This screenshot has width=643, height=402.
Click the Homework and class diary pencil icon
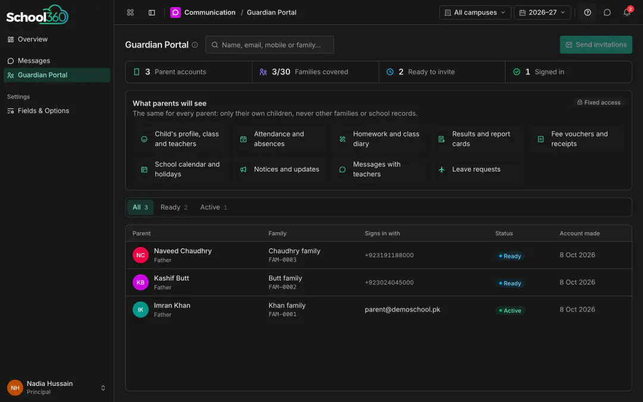[342, 139]
